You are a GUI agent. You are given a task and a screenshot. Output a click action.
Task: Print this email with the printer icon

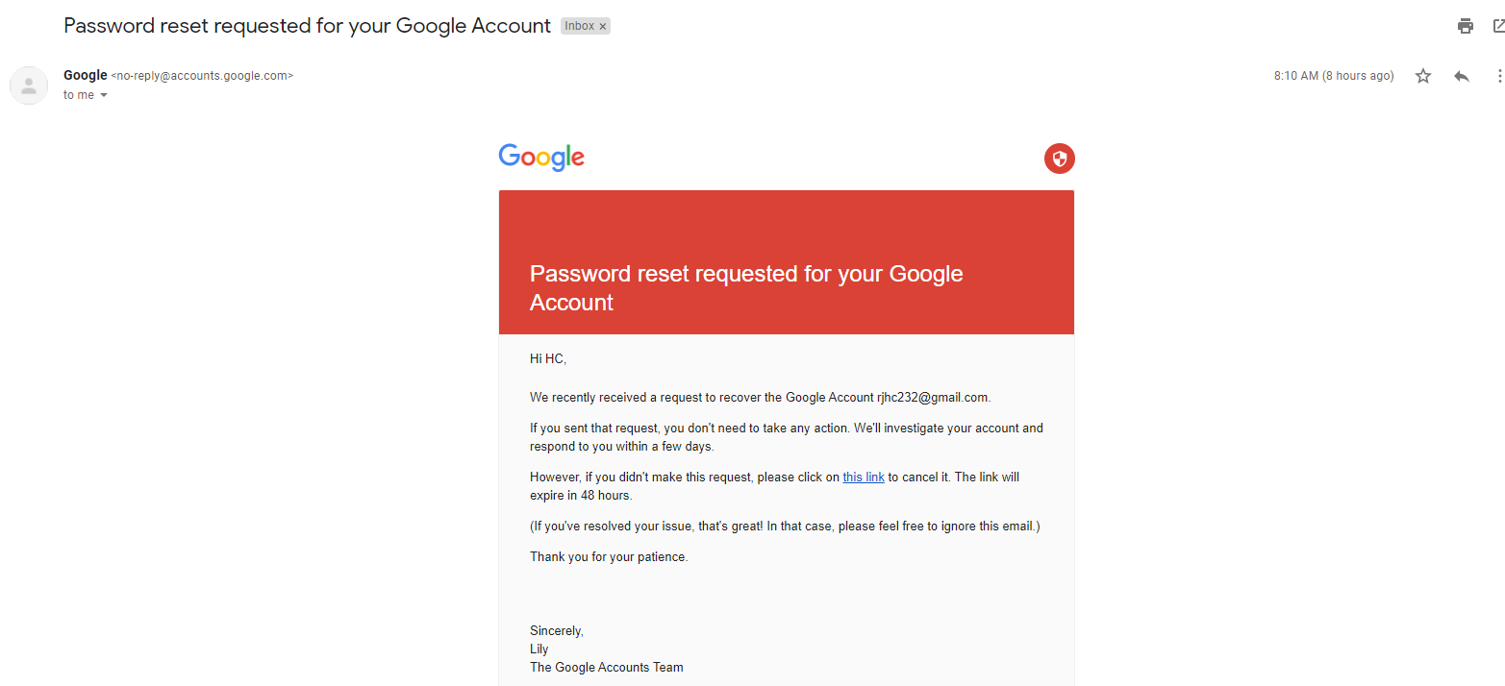(1465, 26)
